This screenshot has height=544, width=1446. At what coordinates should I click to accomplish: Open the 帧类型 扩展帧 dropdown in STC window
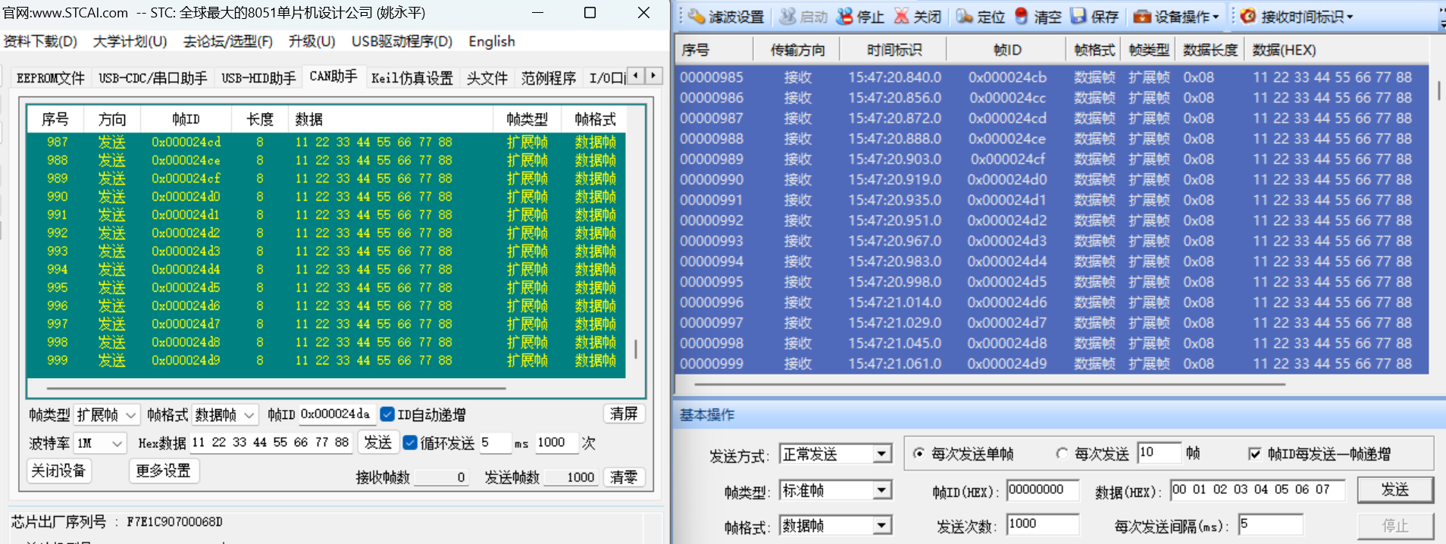pos(107,415)
